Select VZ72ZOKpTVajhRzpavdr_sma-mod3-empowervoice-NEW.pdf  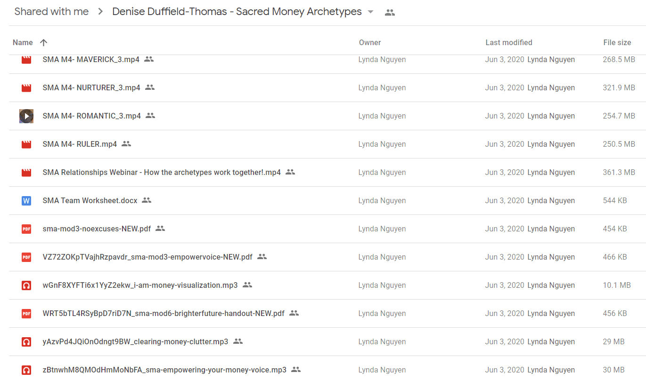(147, 257)
